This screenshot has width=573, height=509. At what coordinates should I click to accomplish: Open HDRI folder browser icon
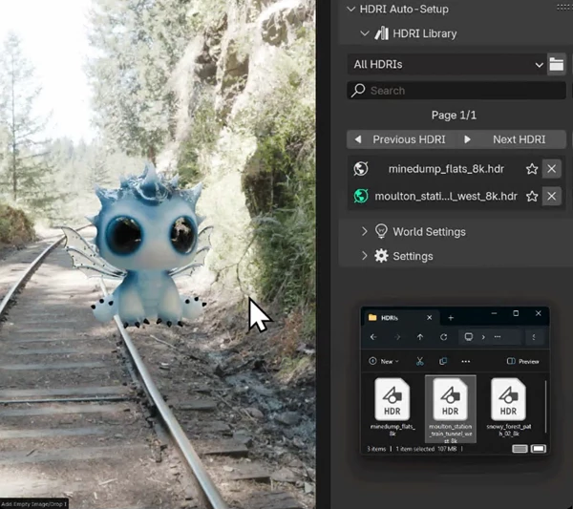click(556, 64)
